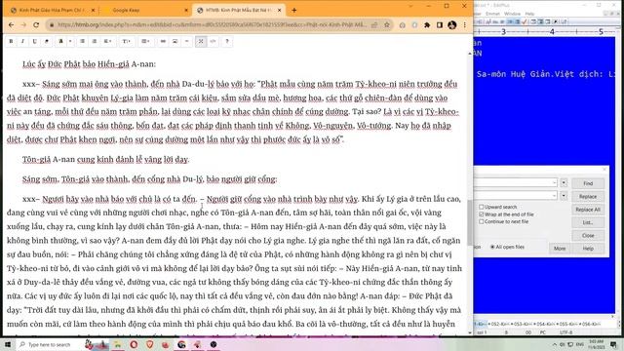Go back in Chrome browser

pyautogui.click(x=11, y=25)
